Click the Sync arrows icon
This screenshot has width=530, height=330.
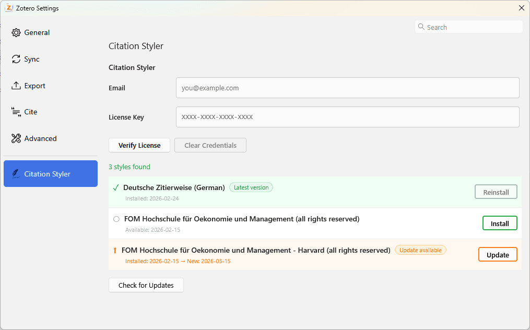(16, 60)
